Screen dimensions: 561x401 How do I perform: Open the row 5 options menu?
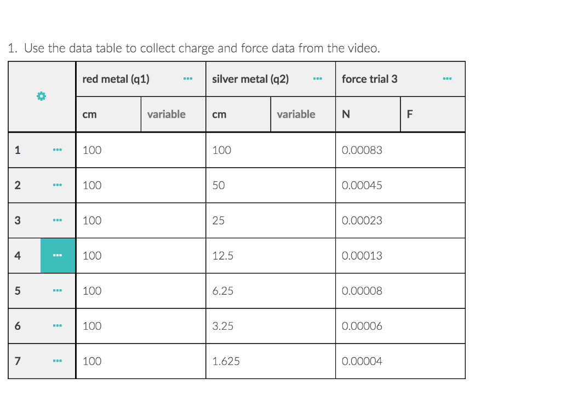click(58, 290)
